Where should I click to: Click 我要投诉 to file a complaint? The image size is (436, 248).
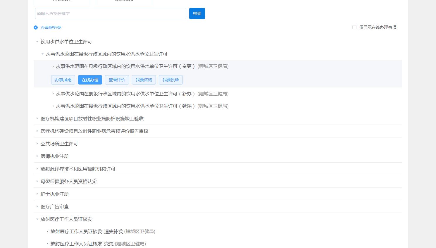[x=170, y=80]
